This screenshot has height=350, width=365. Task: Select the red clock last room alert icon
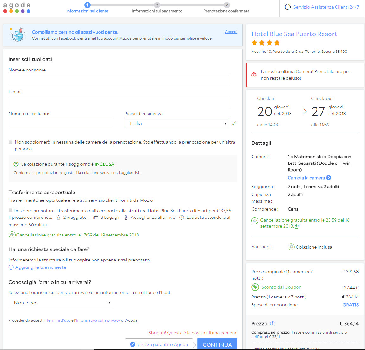pyautogui.click(x=254, y=75)
